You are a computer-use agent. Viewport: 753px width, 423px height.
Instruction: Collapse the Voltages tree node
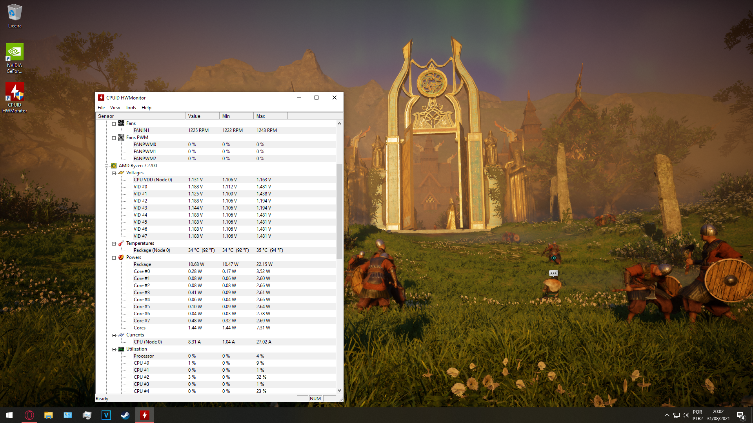(x=114, y=173)
